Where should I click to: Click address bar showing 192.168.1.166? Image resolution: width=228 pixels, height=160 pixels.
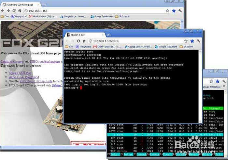point(94,11)
